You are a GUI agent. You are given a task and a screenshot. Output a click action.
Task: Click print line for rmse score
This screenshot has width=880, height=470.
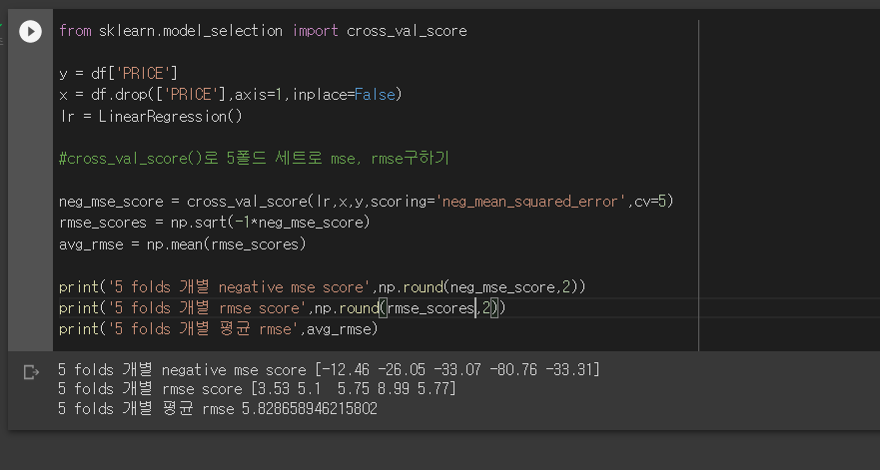click(x=283, y=308)
